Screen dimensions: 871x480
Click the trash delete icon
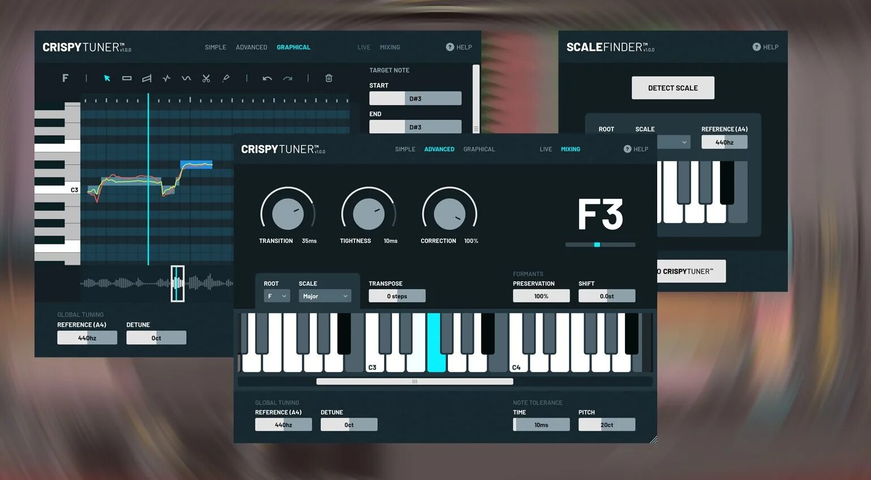(x=329, y=78)
